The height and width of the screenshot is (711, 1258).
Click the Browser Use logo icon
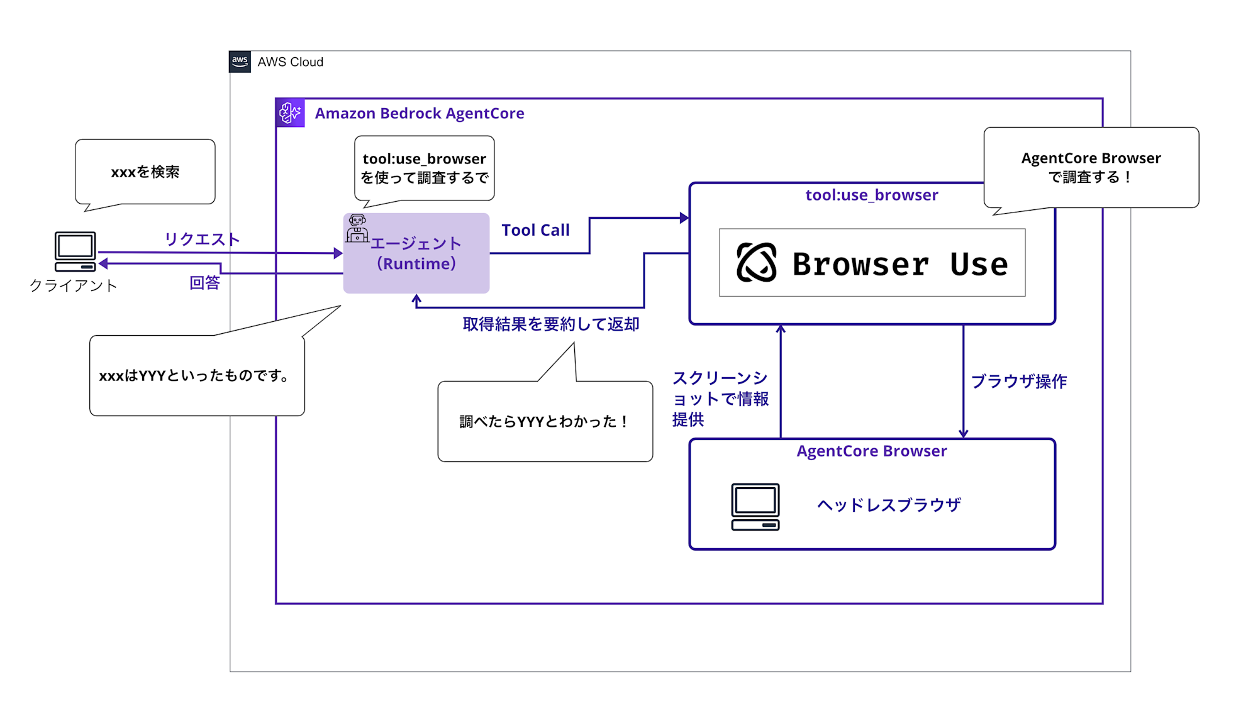point(757,263)
